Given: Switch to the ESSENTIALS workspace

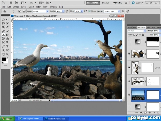Looking at the screenshot, I should (93, 3).
